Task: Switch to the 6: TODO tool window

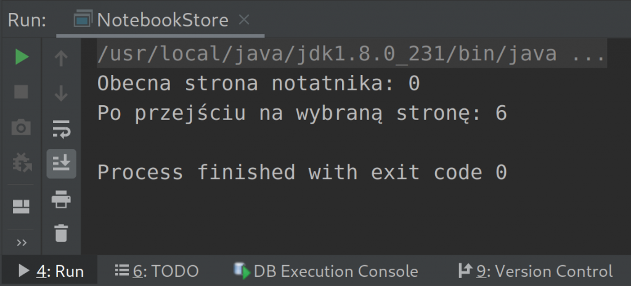Action: (x=157, y=271)
